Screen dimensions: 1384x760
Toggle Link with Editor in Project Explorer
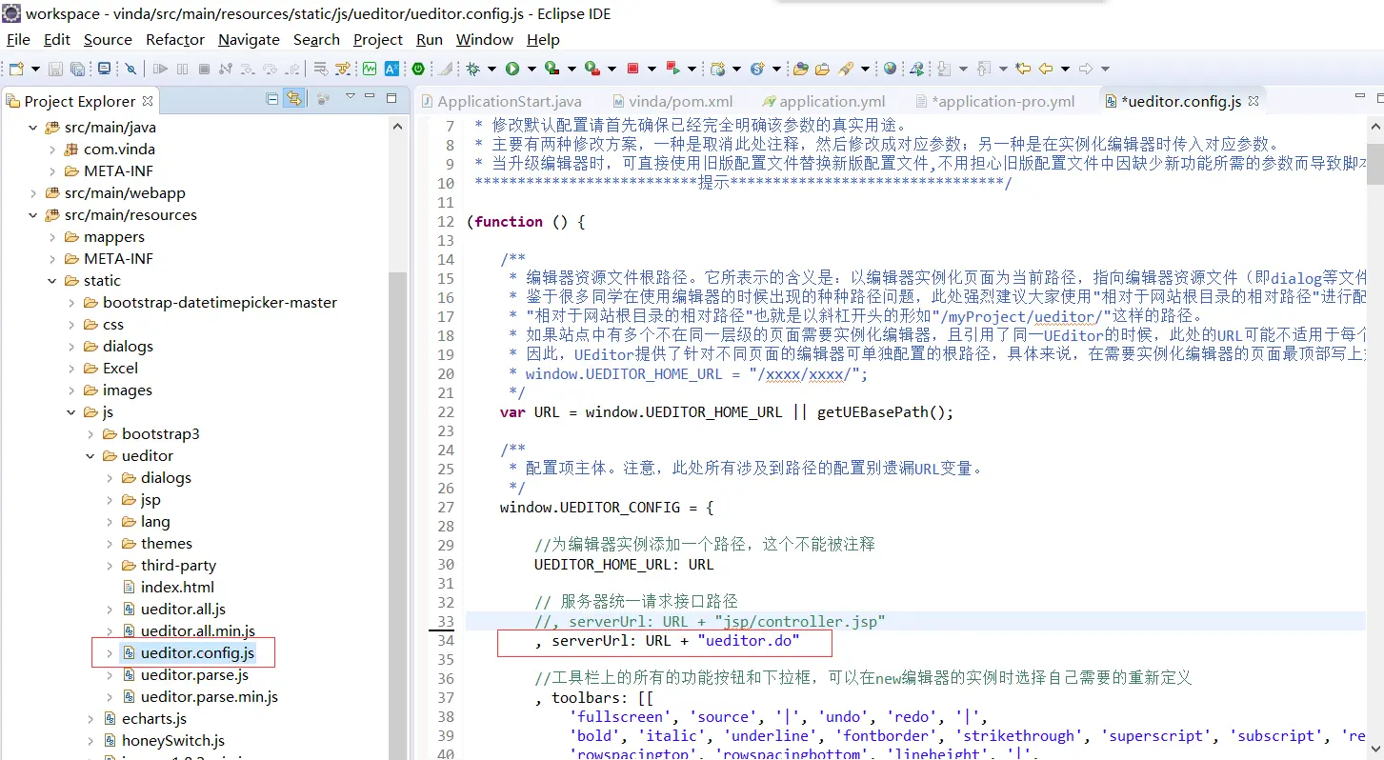tap(294, 99)
